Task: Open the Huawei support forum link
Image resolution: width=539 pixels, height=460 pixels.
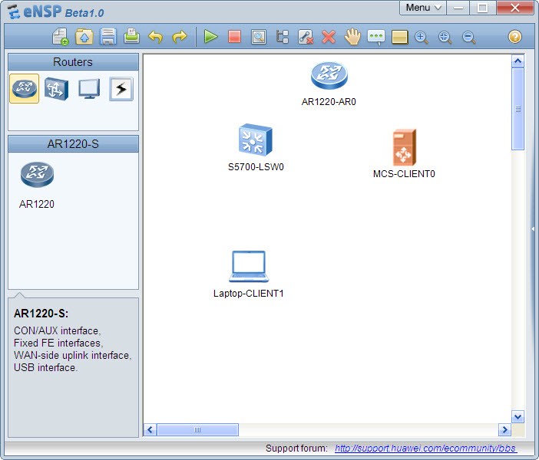Action: pyautogui.click(x=425, y=449)
